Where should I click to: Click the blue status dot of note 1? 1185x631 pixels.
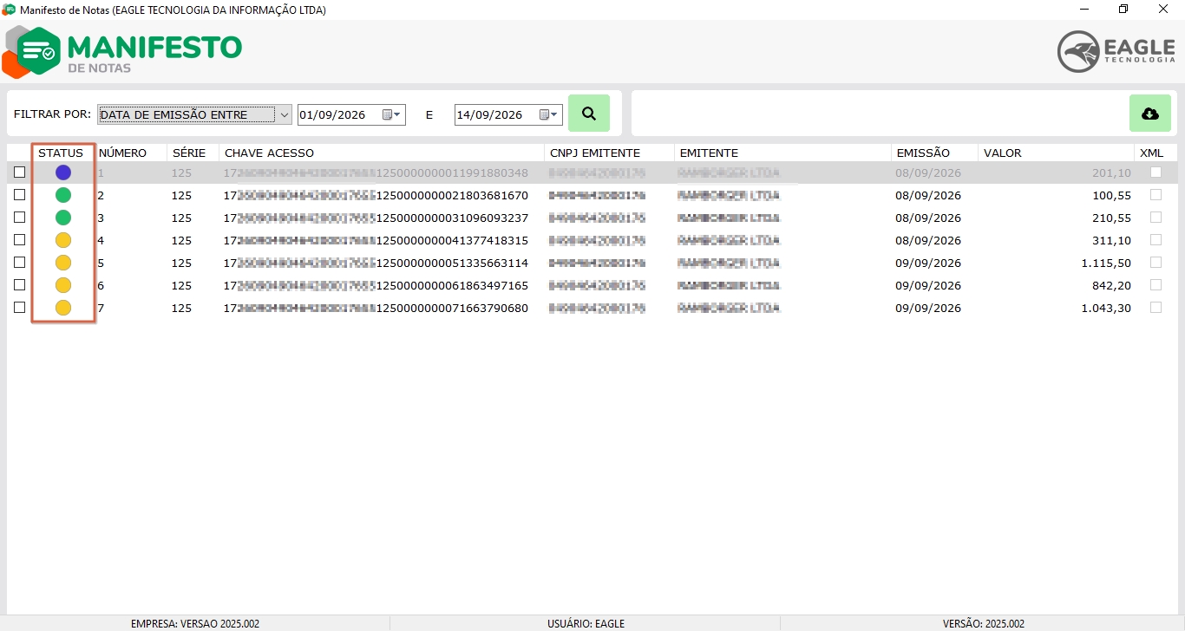[x=63, y=172]
